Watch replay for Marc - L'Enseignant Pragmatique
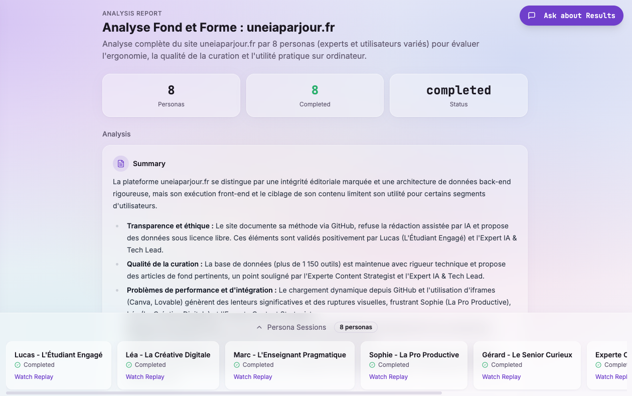The width and height of the screenshot is (632, 396). pyautogui.click(x=253, y=377)
